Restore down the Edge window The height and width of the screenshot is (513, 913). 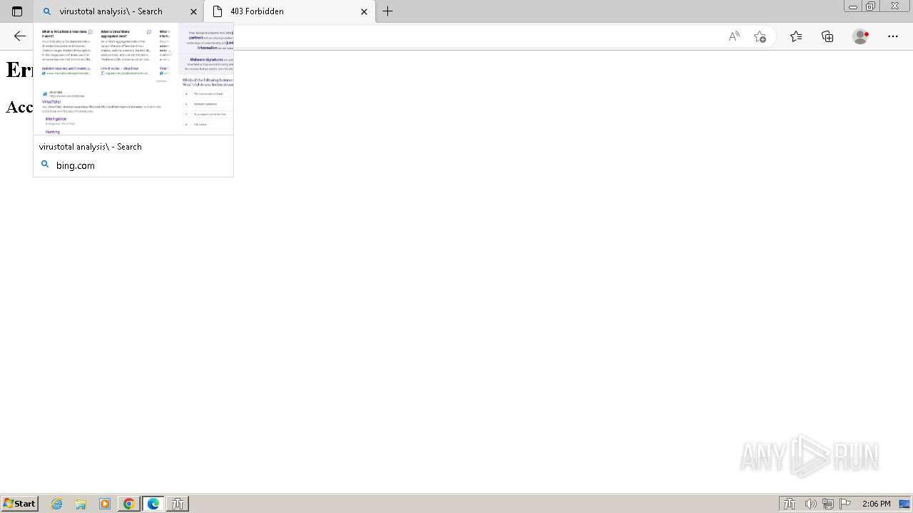coord(871,6)
